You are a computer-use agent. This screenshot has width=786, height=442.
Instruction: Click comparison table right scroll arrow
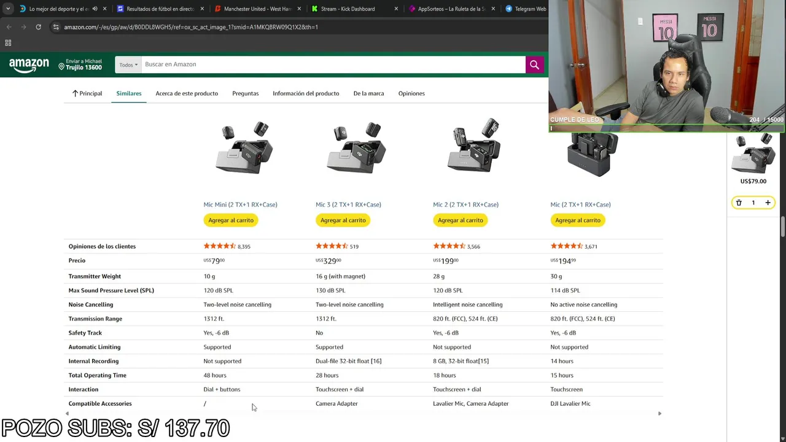click(660, 413)
